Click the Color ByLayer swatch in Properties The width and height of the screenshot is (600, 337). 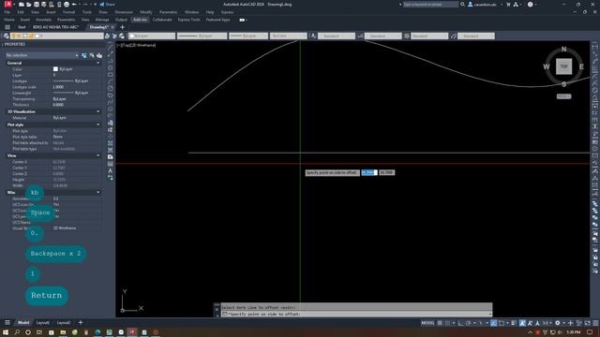(x=55, y=69)
